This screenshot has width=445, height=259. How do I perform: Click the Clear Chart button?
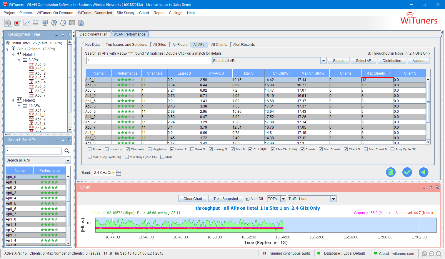193,199
